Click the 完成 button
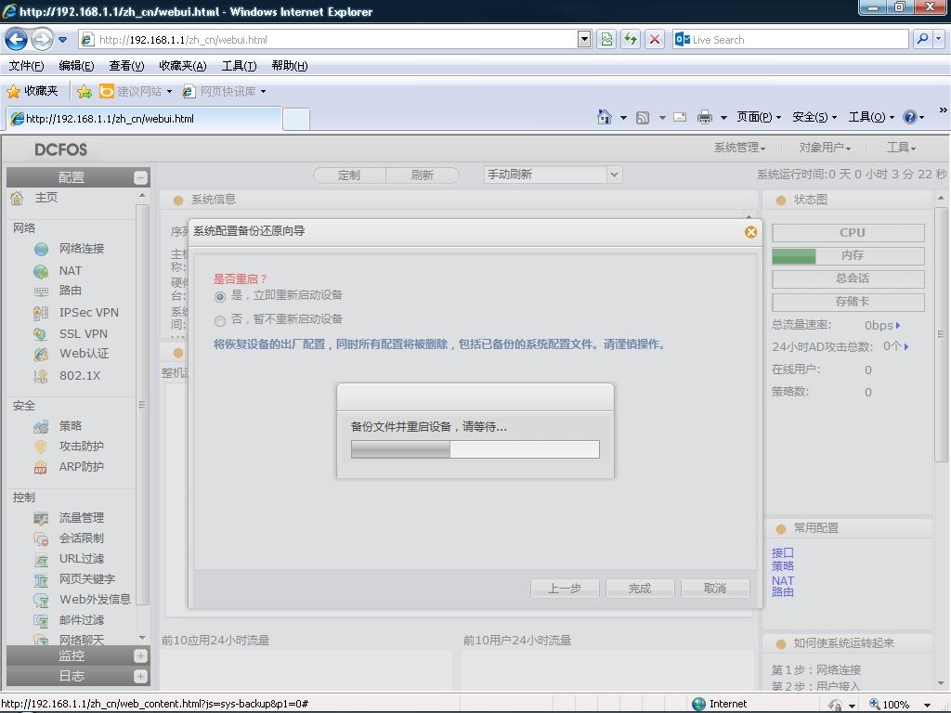Image resolution: width=951 pixels, height=713 pixels. pos(640,588)
